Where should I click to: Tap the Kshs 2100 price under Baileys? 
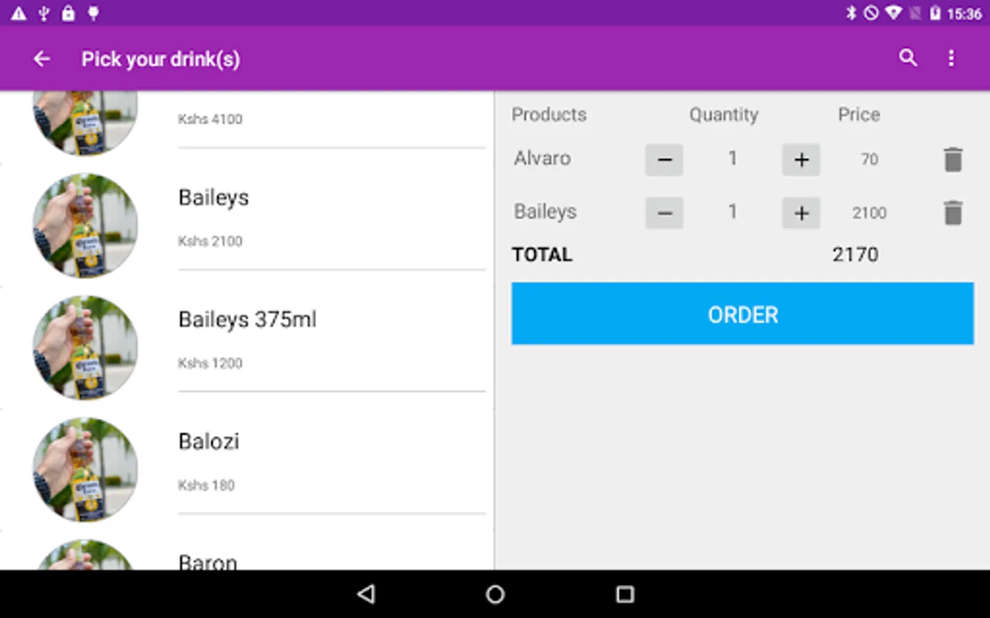pyautogui.click(x=210, y=241)
